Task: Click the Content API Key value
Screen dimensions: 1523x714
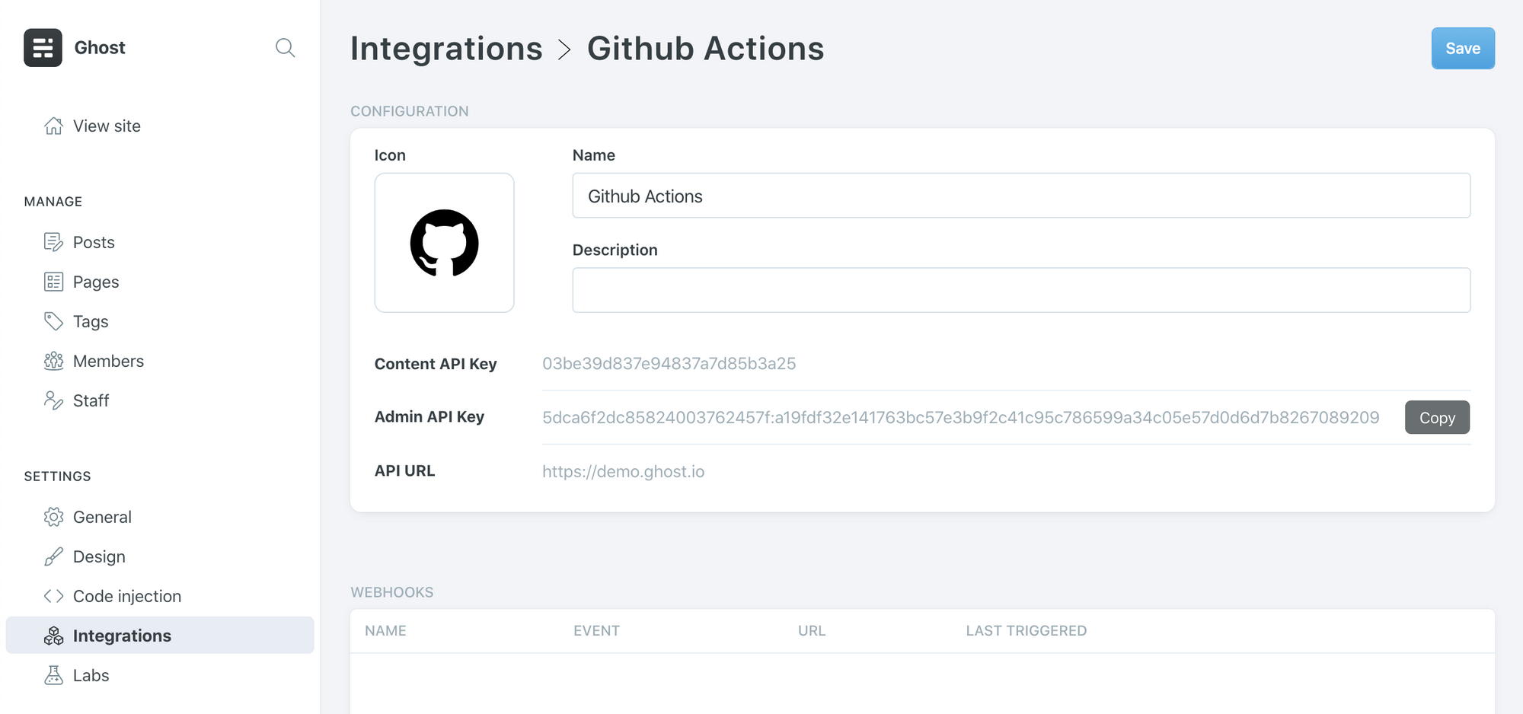Action: coord(669,364)
